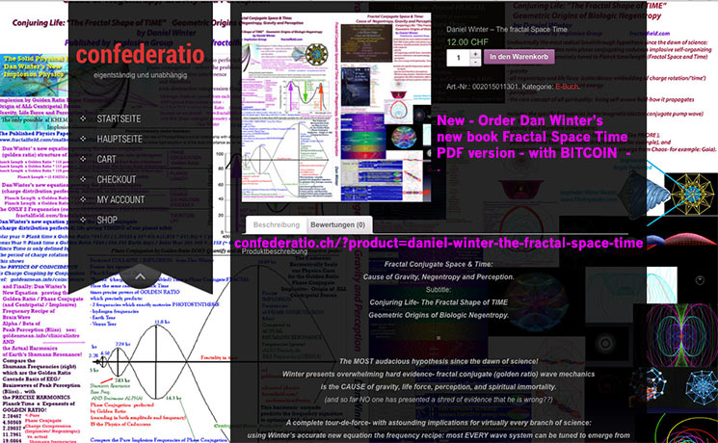Select CHECKOUT in the sidebar menu

coord(117,179)
